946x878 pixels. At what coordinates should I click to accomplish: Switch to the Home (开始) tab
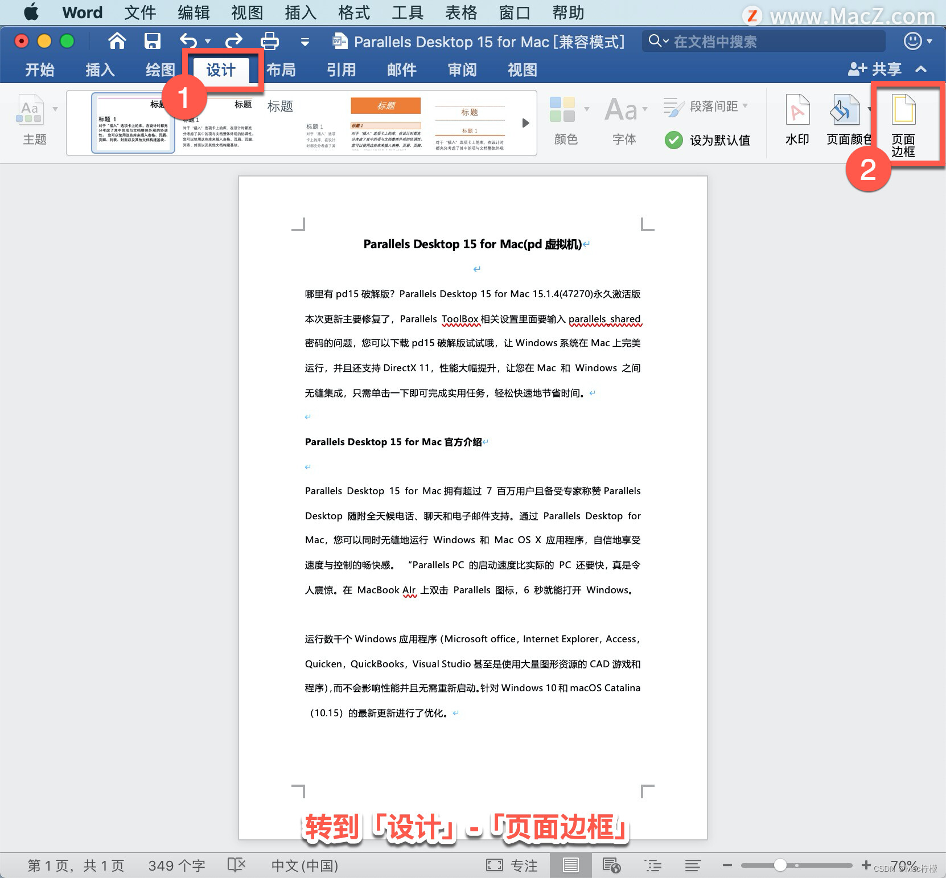click(x=40, y=69)
